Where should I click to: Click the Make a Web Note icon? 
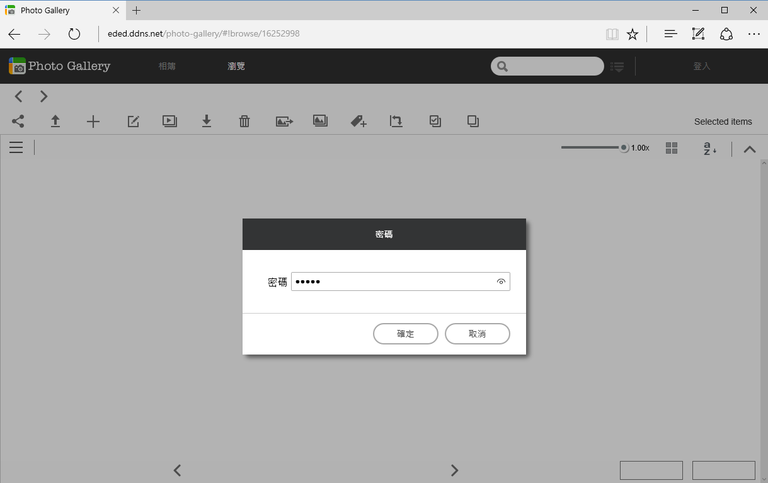698,34
